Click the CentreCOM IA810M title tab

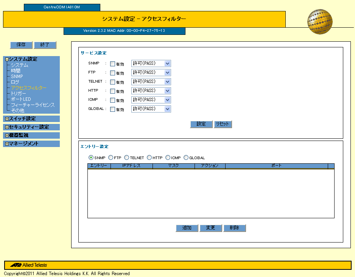pos(62,7)
